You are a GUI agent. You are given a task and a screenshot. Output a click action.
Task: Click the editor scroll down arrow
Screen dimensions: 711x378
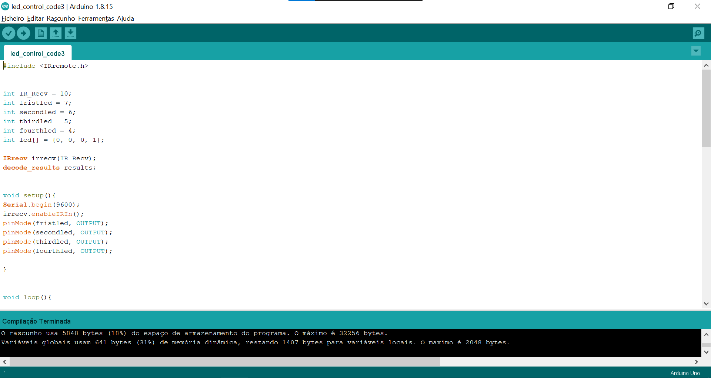[x=706, y=304]
